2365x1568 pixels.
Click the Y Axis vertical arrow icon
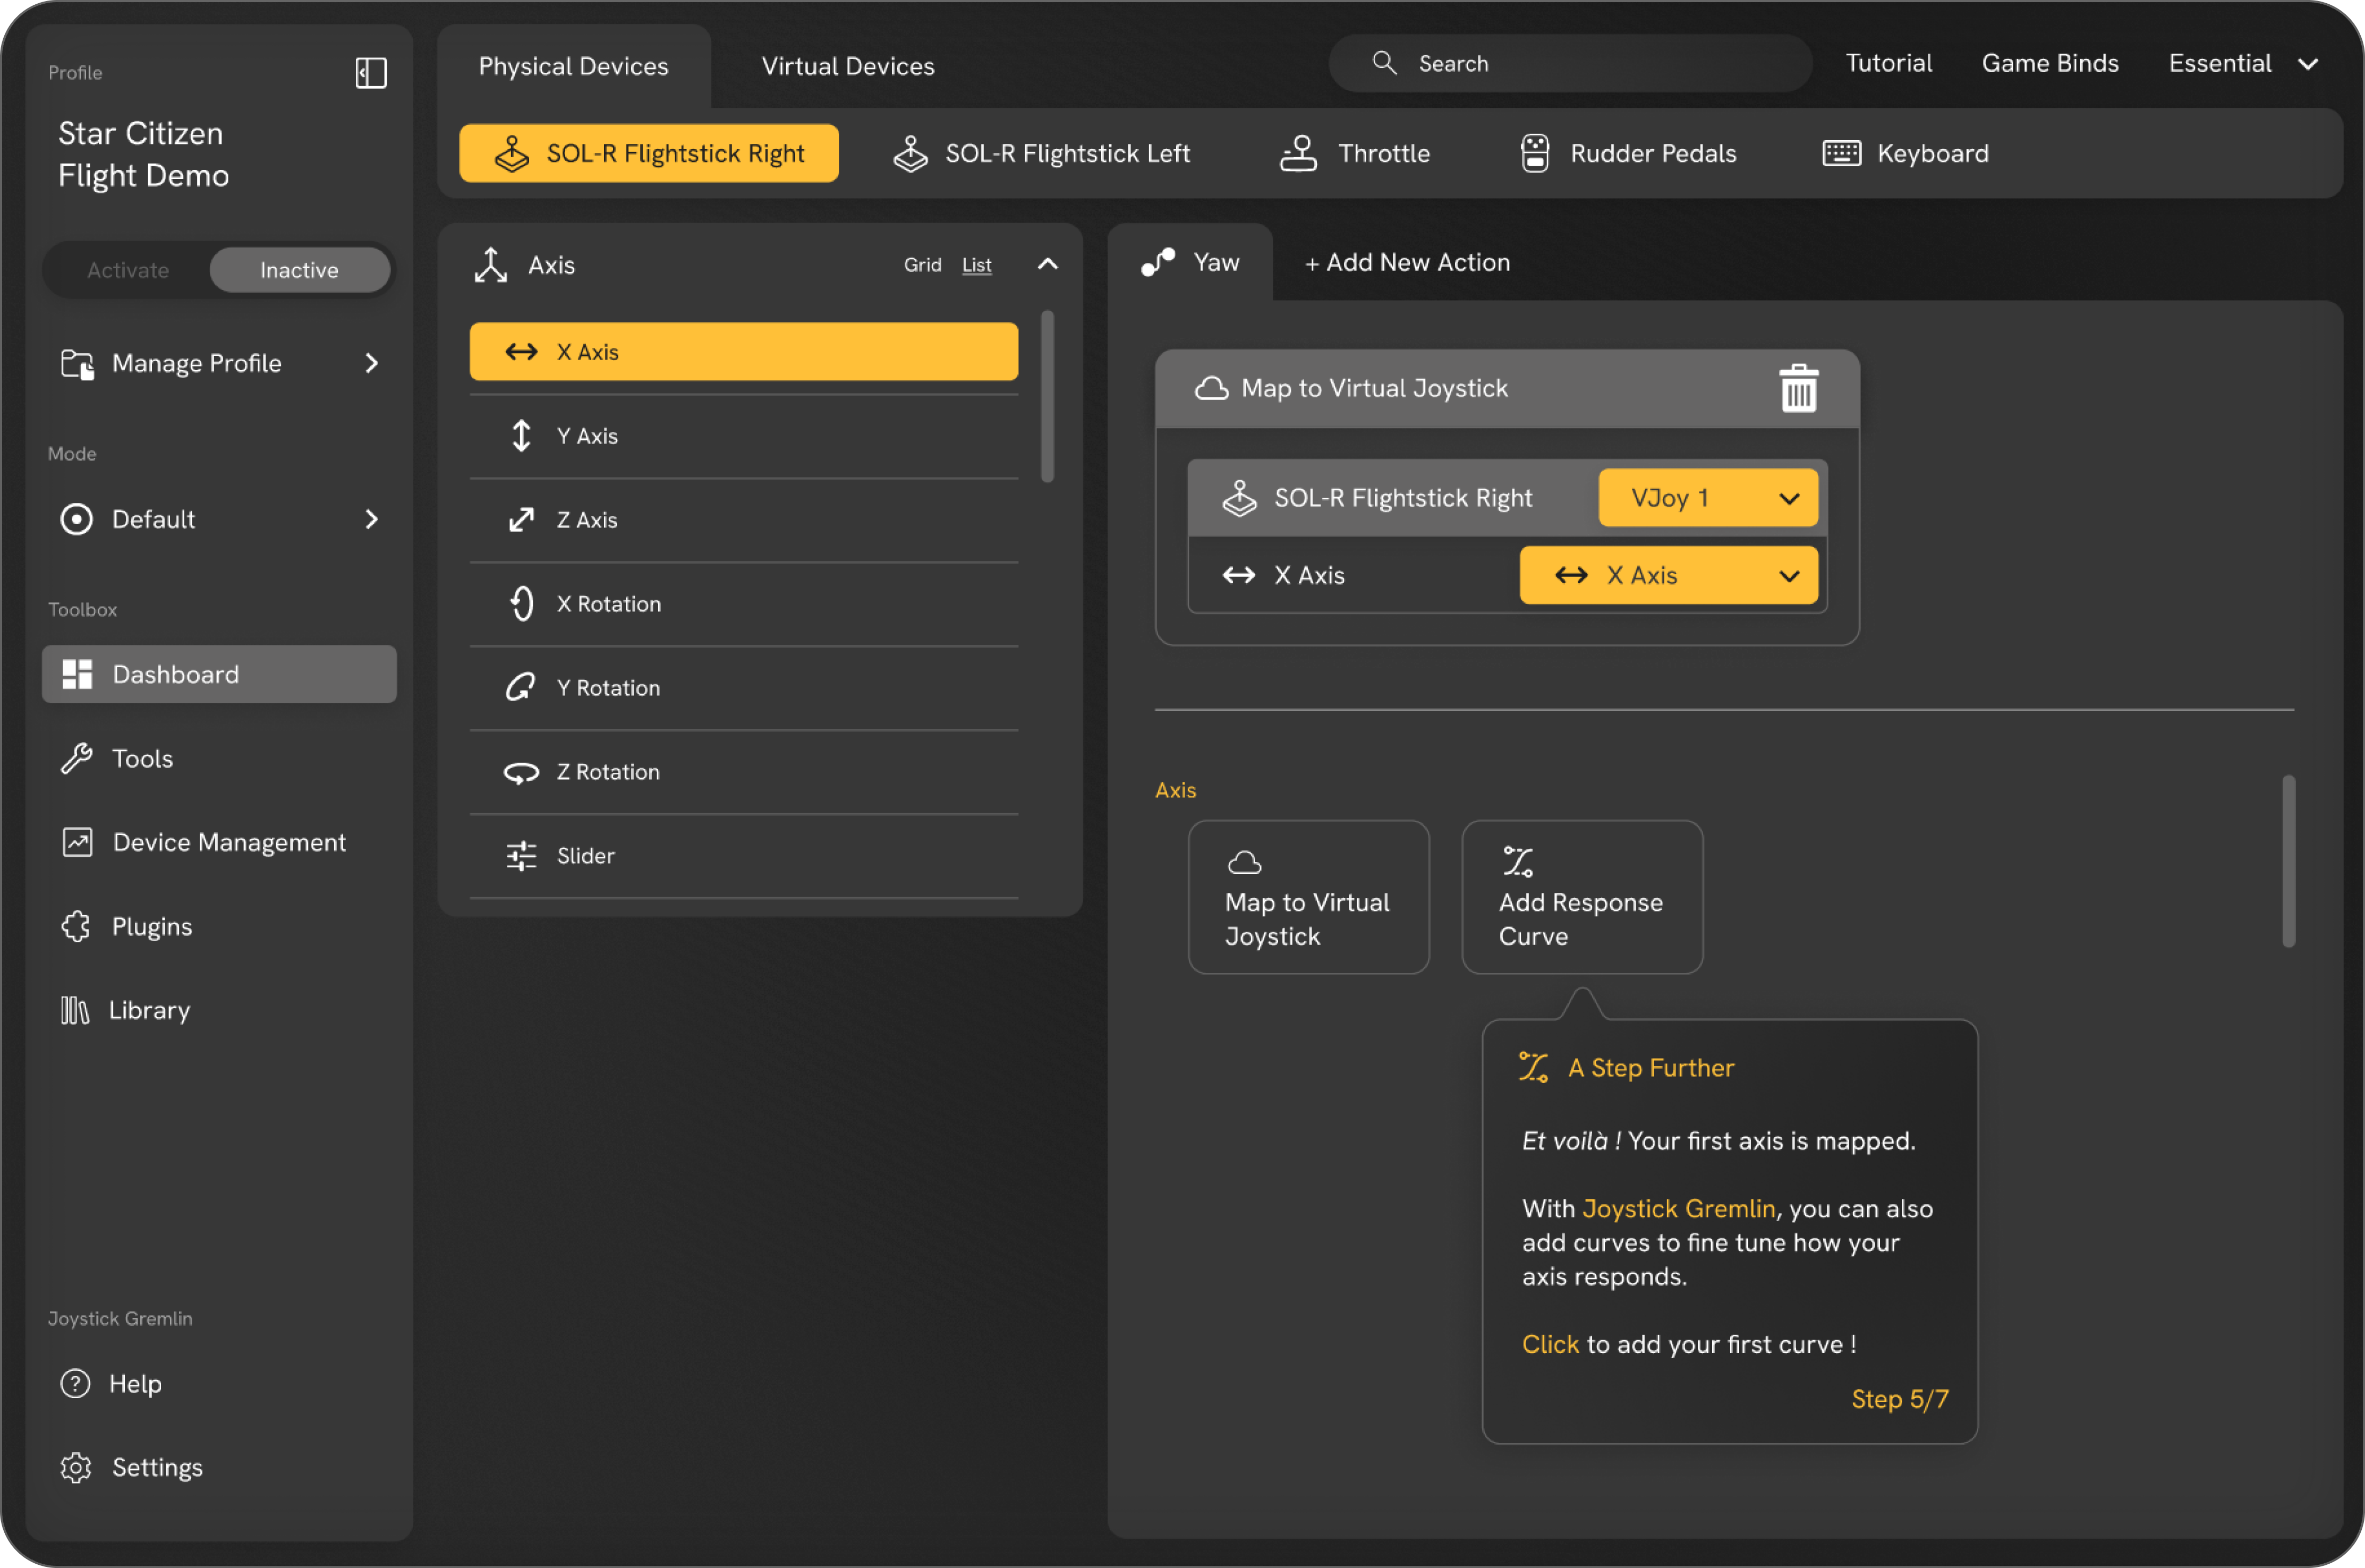coord(522,436)
